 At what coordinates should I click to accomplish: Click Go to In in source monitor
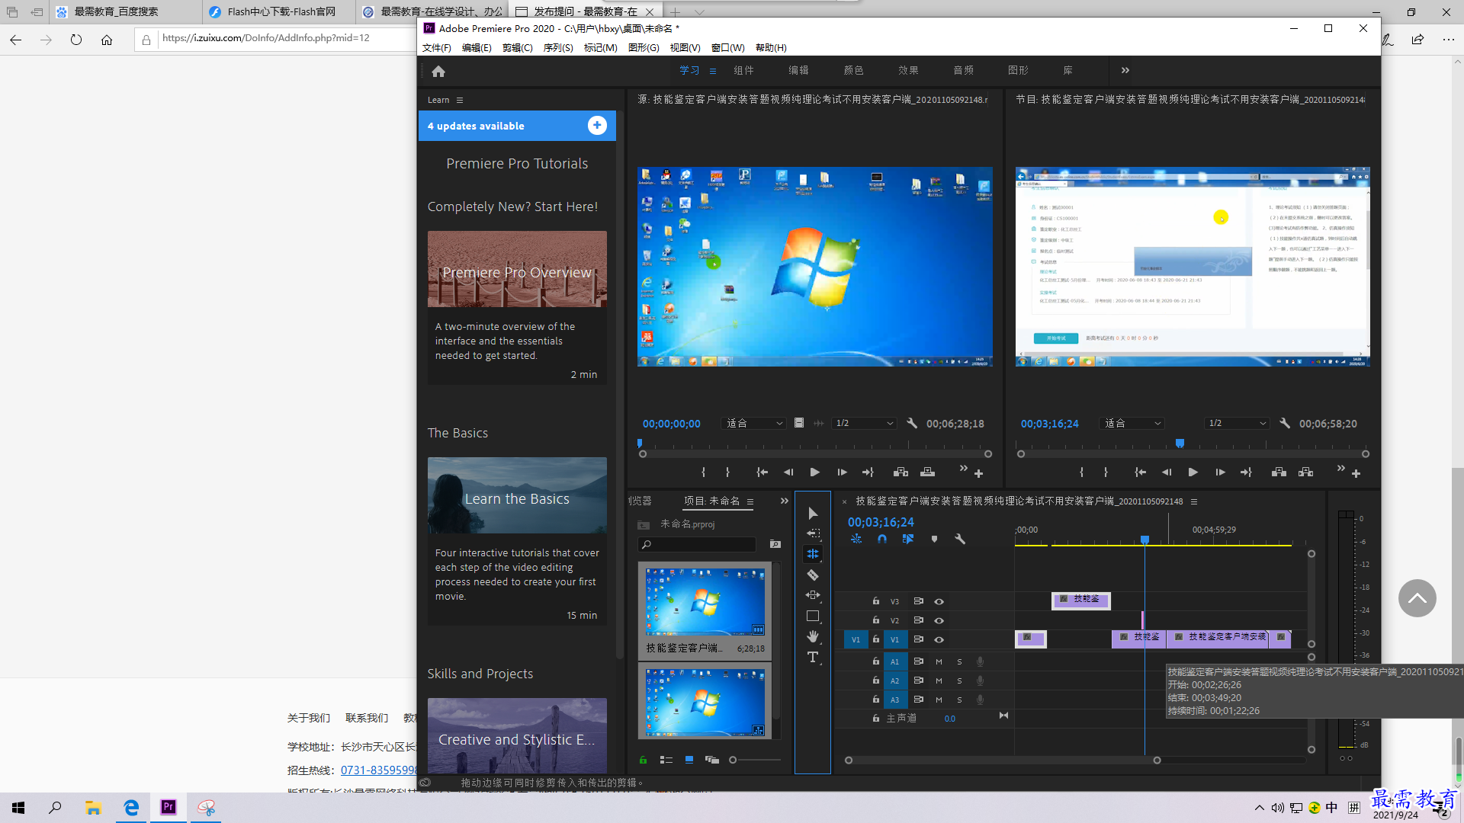762,472
